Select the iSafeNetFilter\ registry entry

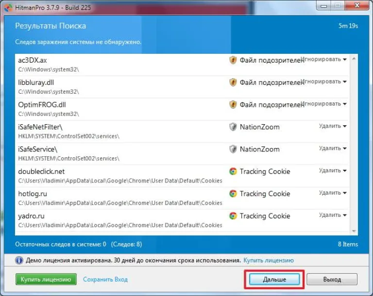(x=182, y=132)
